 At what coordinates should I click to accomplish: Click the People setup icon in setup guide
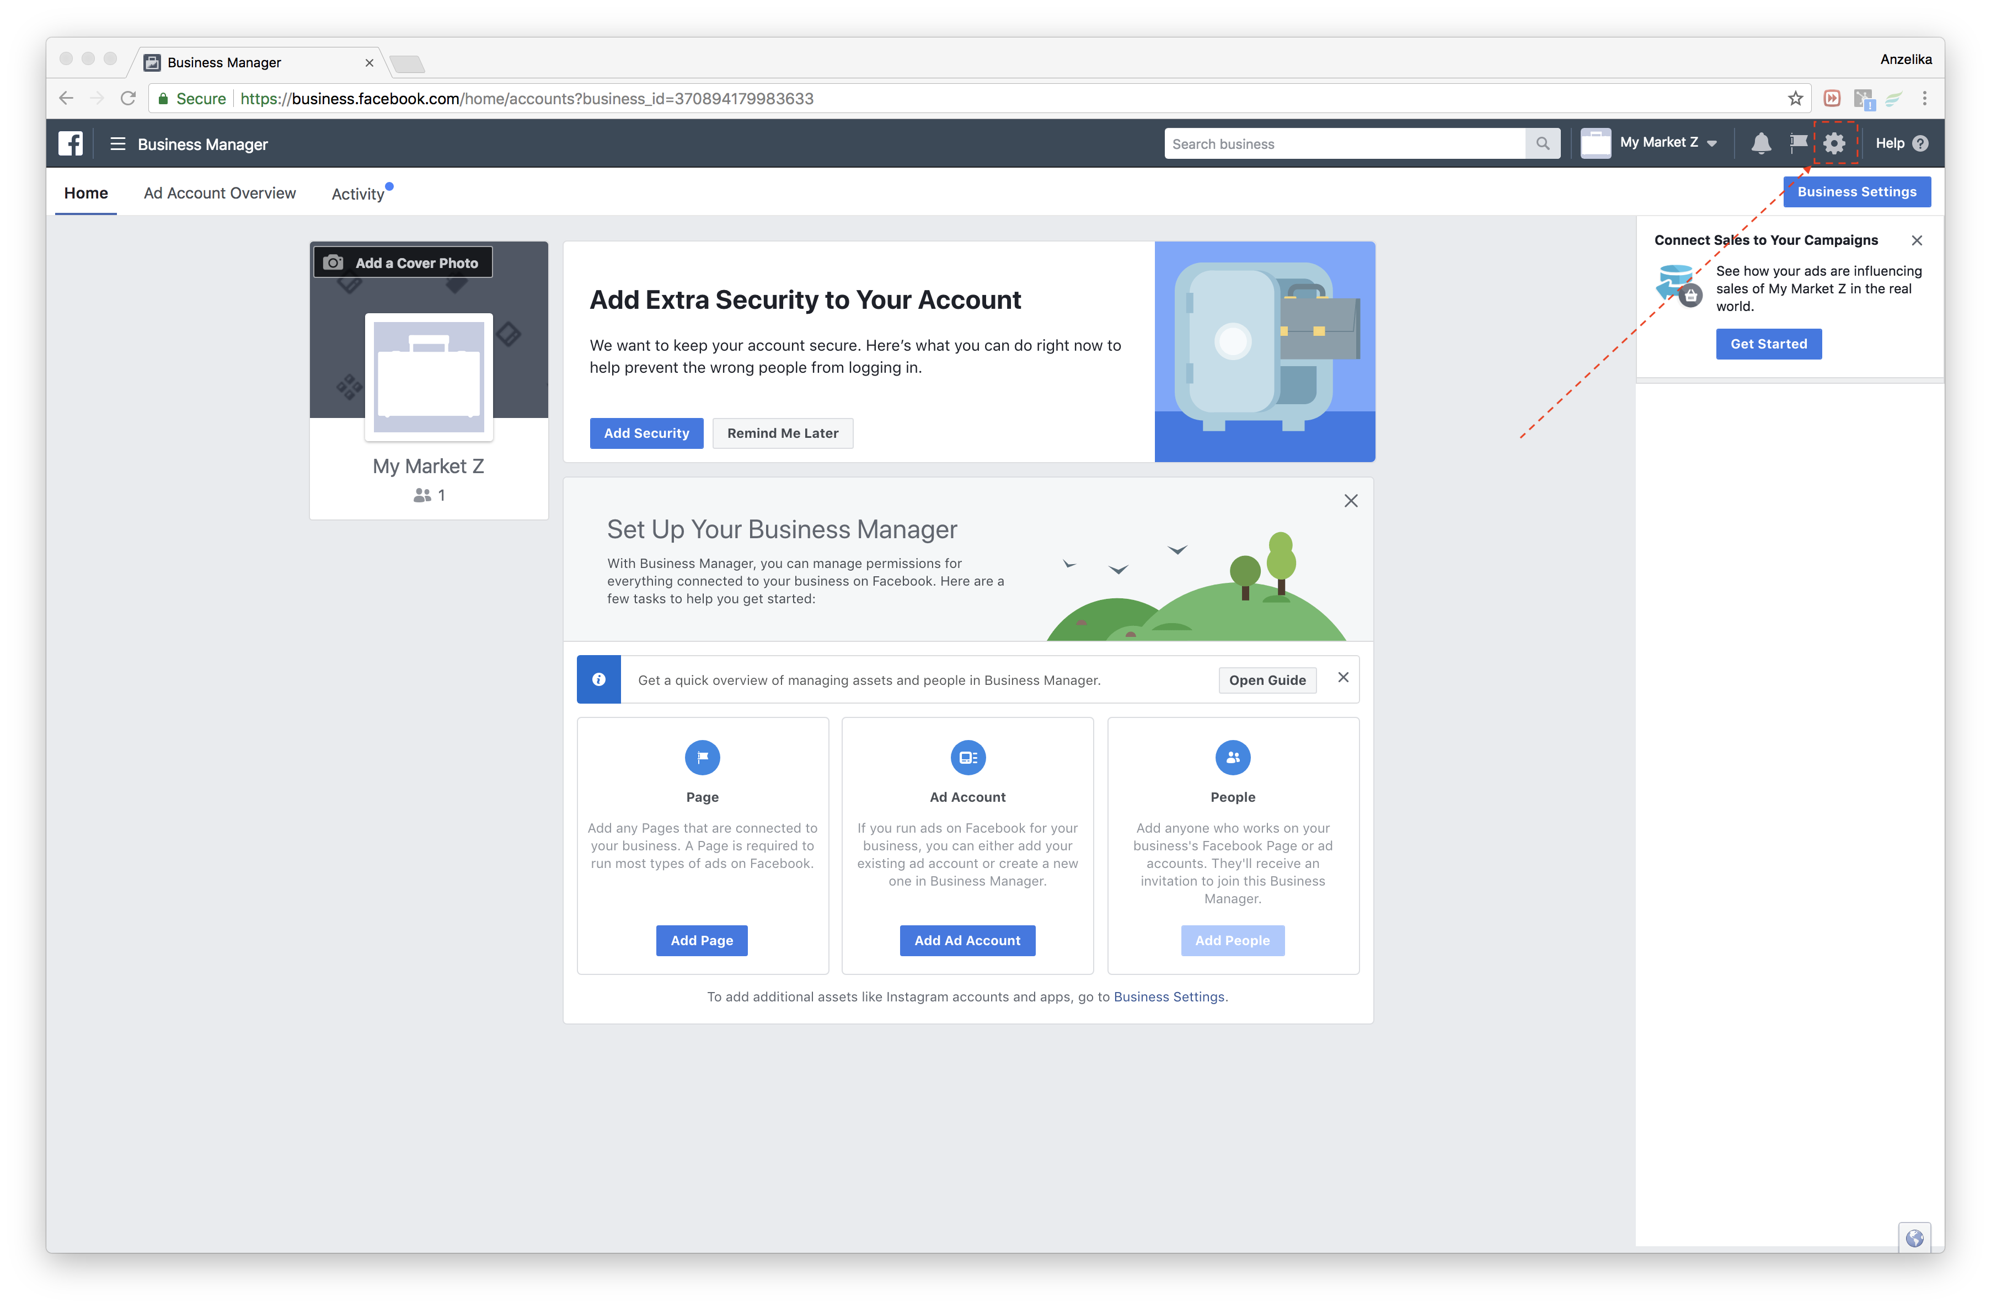[1233, 758]
